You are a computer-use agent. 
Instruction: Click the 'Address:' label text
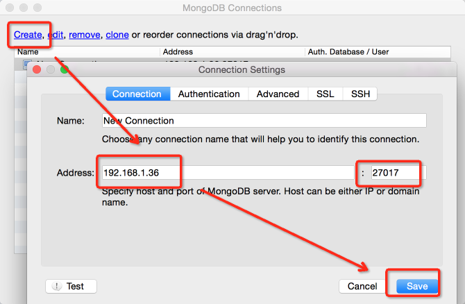tap(76, 173)
